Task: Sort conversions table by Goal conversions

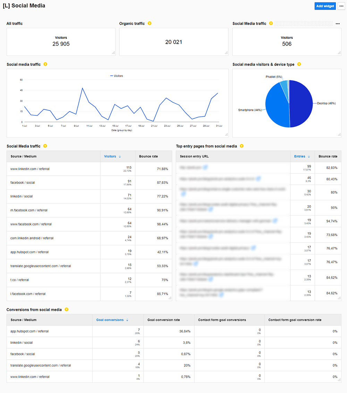Action: (112, 320)
